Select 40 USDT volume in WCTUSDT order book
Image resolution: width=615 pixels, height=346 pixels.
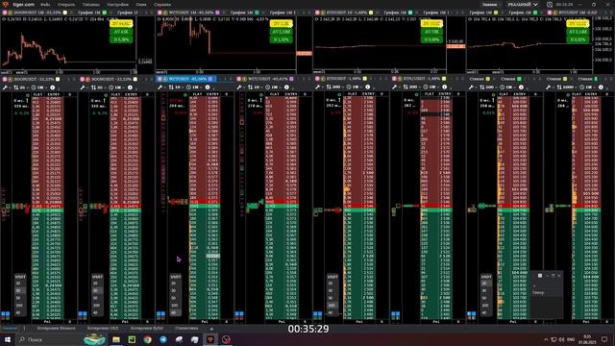tap(176, 312)
